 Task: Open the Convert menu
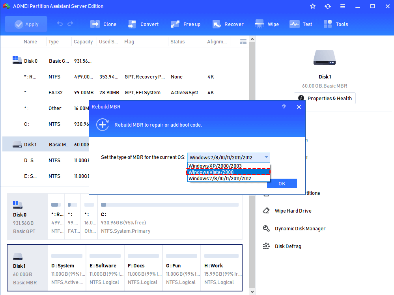point(144,24)
